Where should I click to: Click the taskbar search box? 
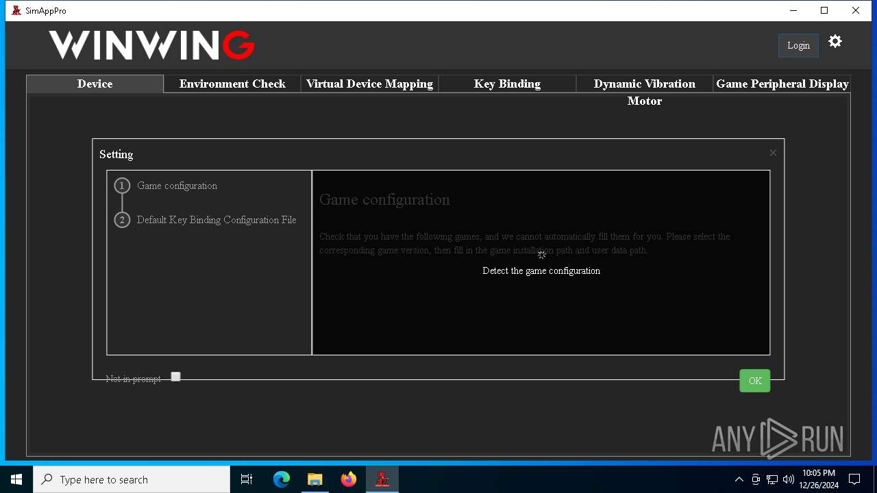pyautogui.click(x=132, y=479)
